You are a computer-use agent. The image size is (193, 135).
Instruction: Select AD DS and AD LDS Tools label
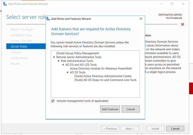[x=81, y=65]
